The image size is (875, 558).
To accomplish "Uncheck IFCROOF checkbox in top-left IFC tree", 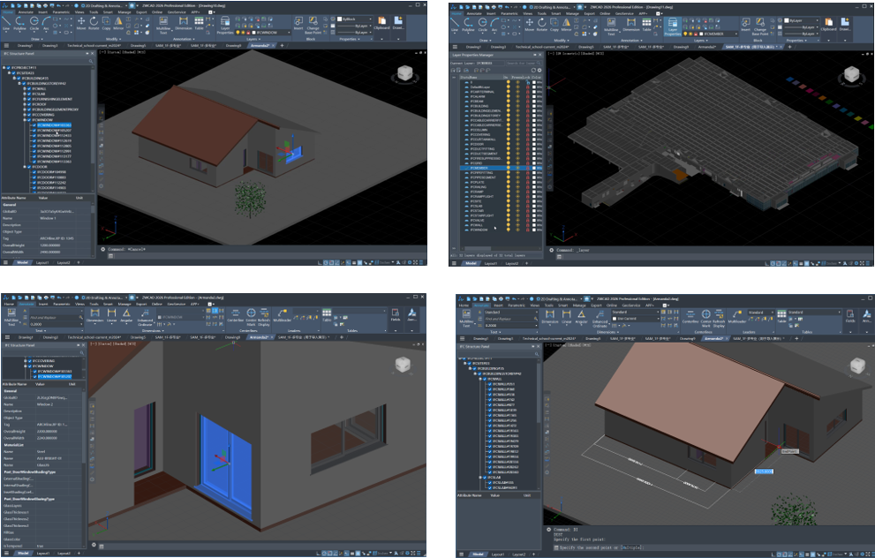I will pyautogui.click(x=28, y=104).
